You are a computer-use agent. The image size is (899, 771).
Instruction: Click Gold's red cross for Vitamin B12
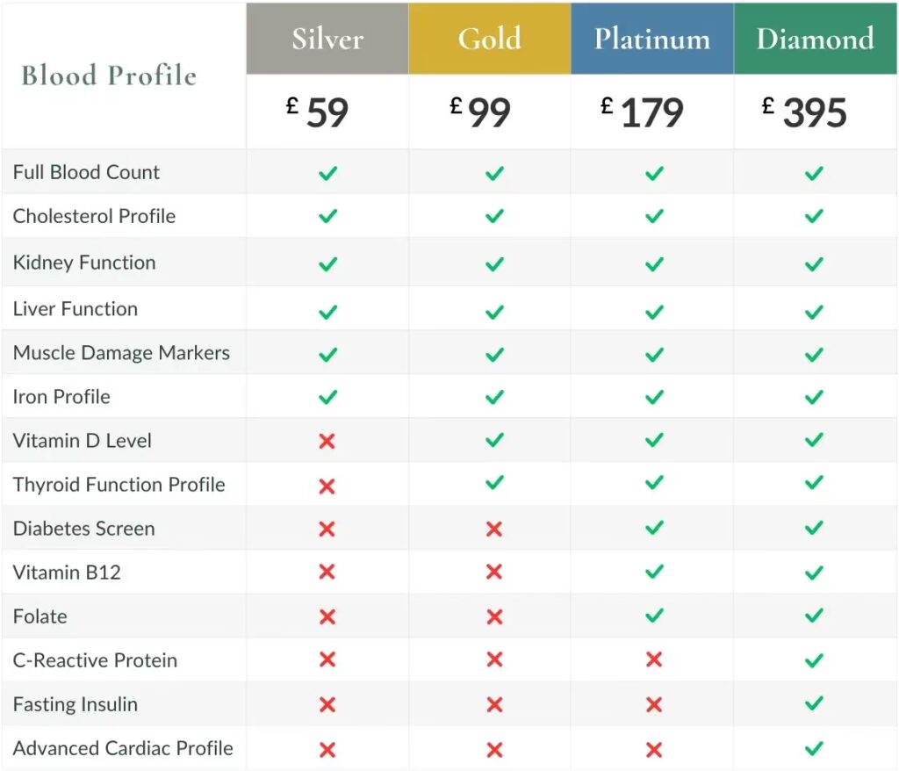pyautogui.click(x=494, y=573)
